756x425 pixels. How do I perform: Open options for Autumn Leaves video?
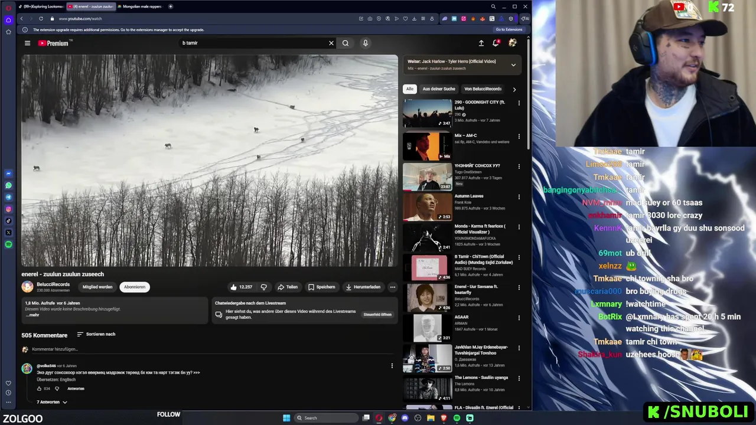click(x=519, y=197)
